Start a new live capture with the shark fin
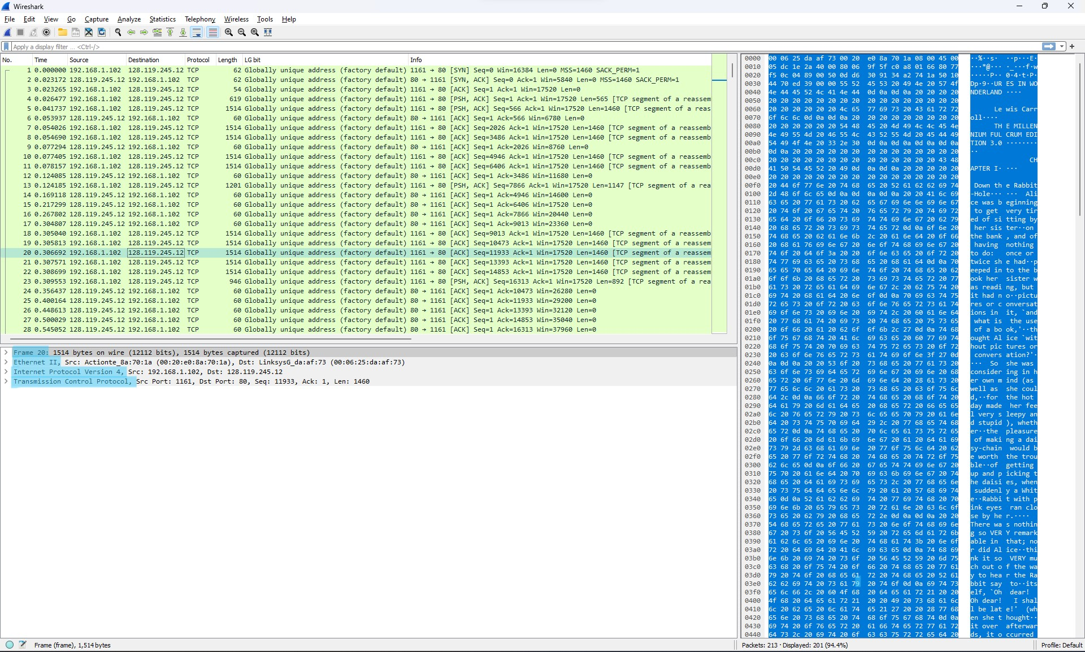This screenshot has width=1085, height=652. coord(7,32)
